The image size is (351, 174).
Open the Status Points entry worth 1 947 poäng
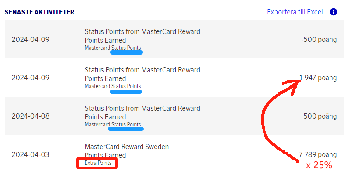pyautogui.click(x=142, y=74)
